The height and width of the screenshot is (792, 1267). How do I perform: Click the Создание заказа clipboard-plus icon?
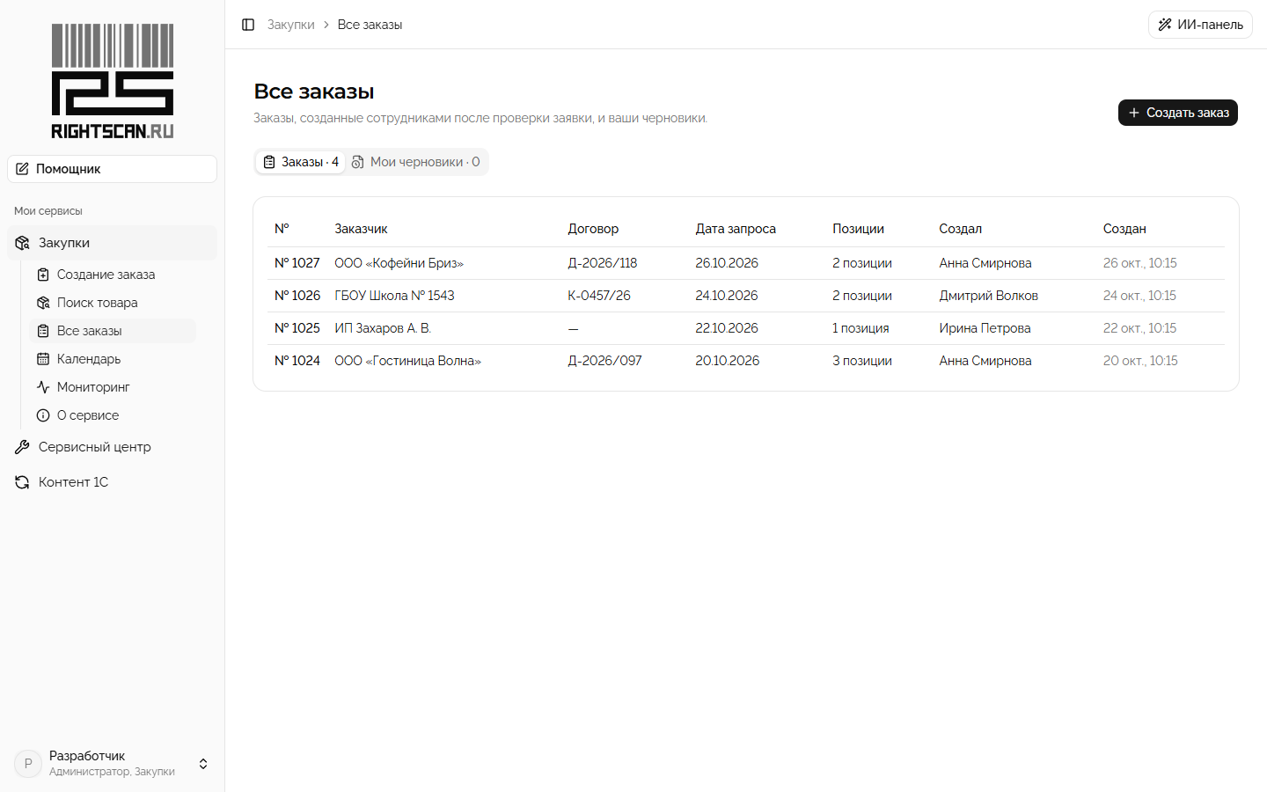(43, 275)
